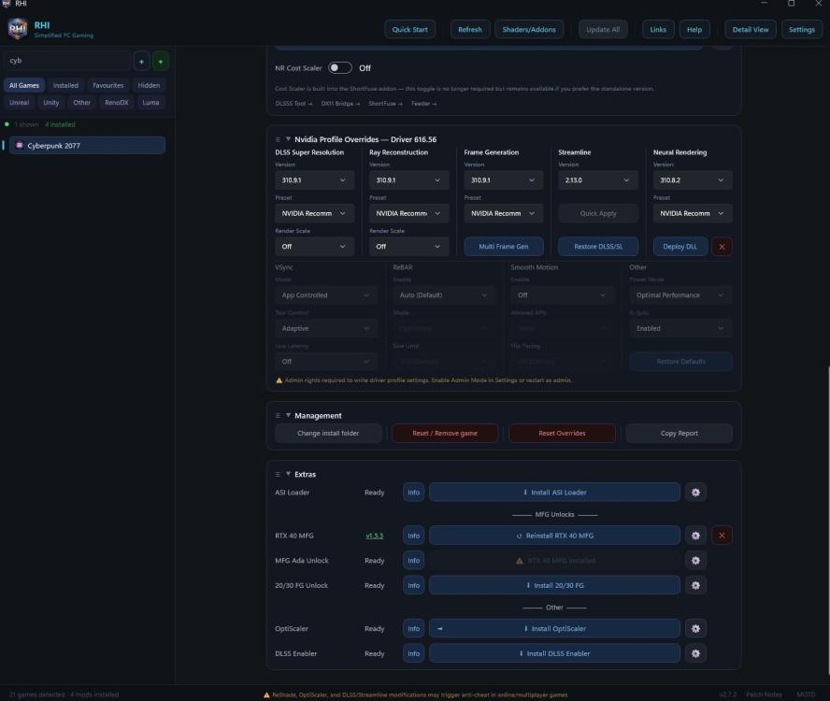Click the Refresh button
This screenshot has height=701, width=830.
tap(470, 30)
